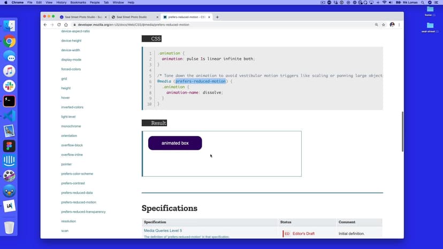
Task: Bookmark this page with the star icon
Action: [384, 25]
